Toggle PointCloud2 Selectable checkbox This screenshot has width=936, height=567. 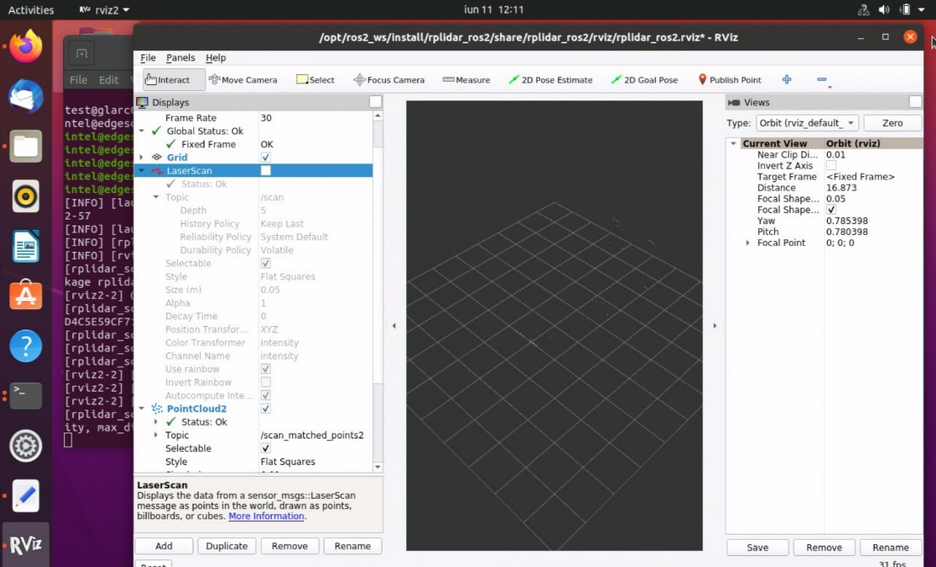point(266,448)
